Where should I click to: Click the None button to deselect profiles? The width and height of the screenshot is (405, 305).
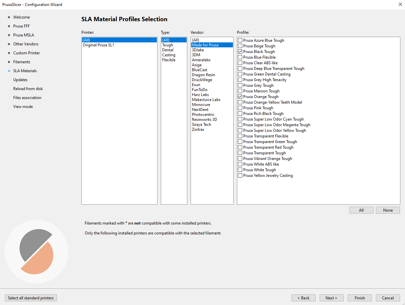click(x=388, y=210)
